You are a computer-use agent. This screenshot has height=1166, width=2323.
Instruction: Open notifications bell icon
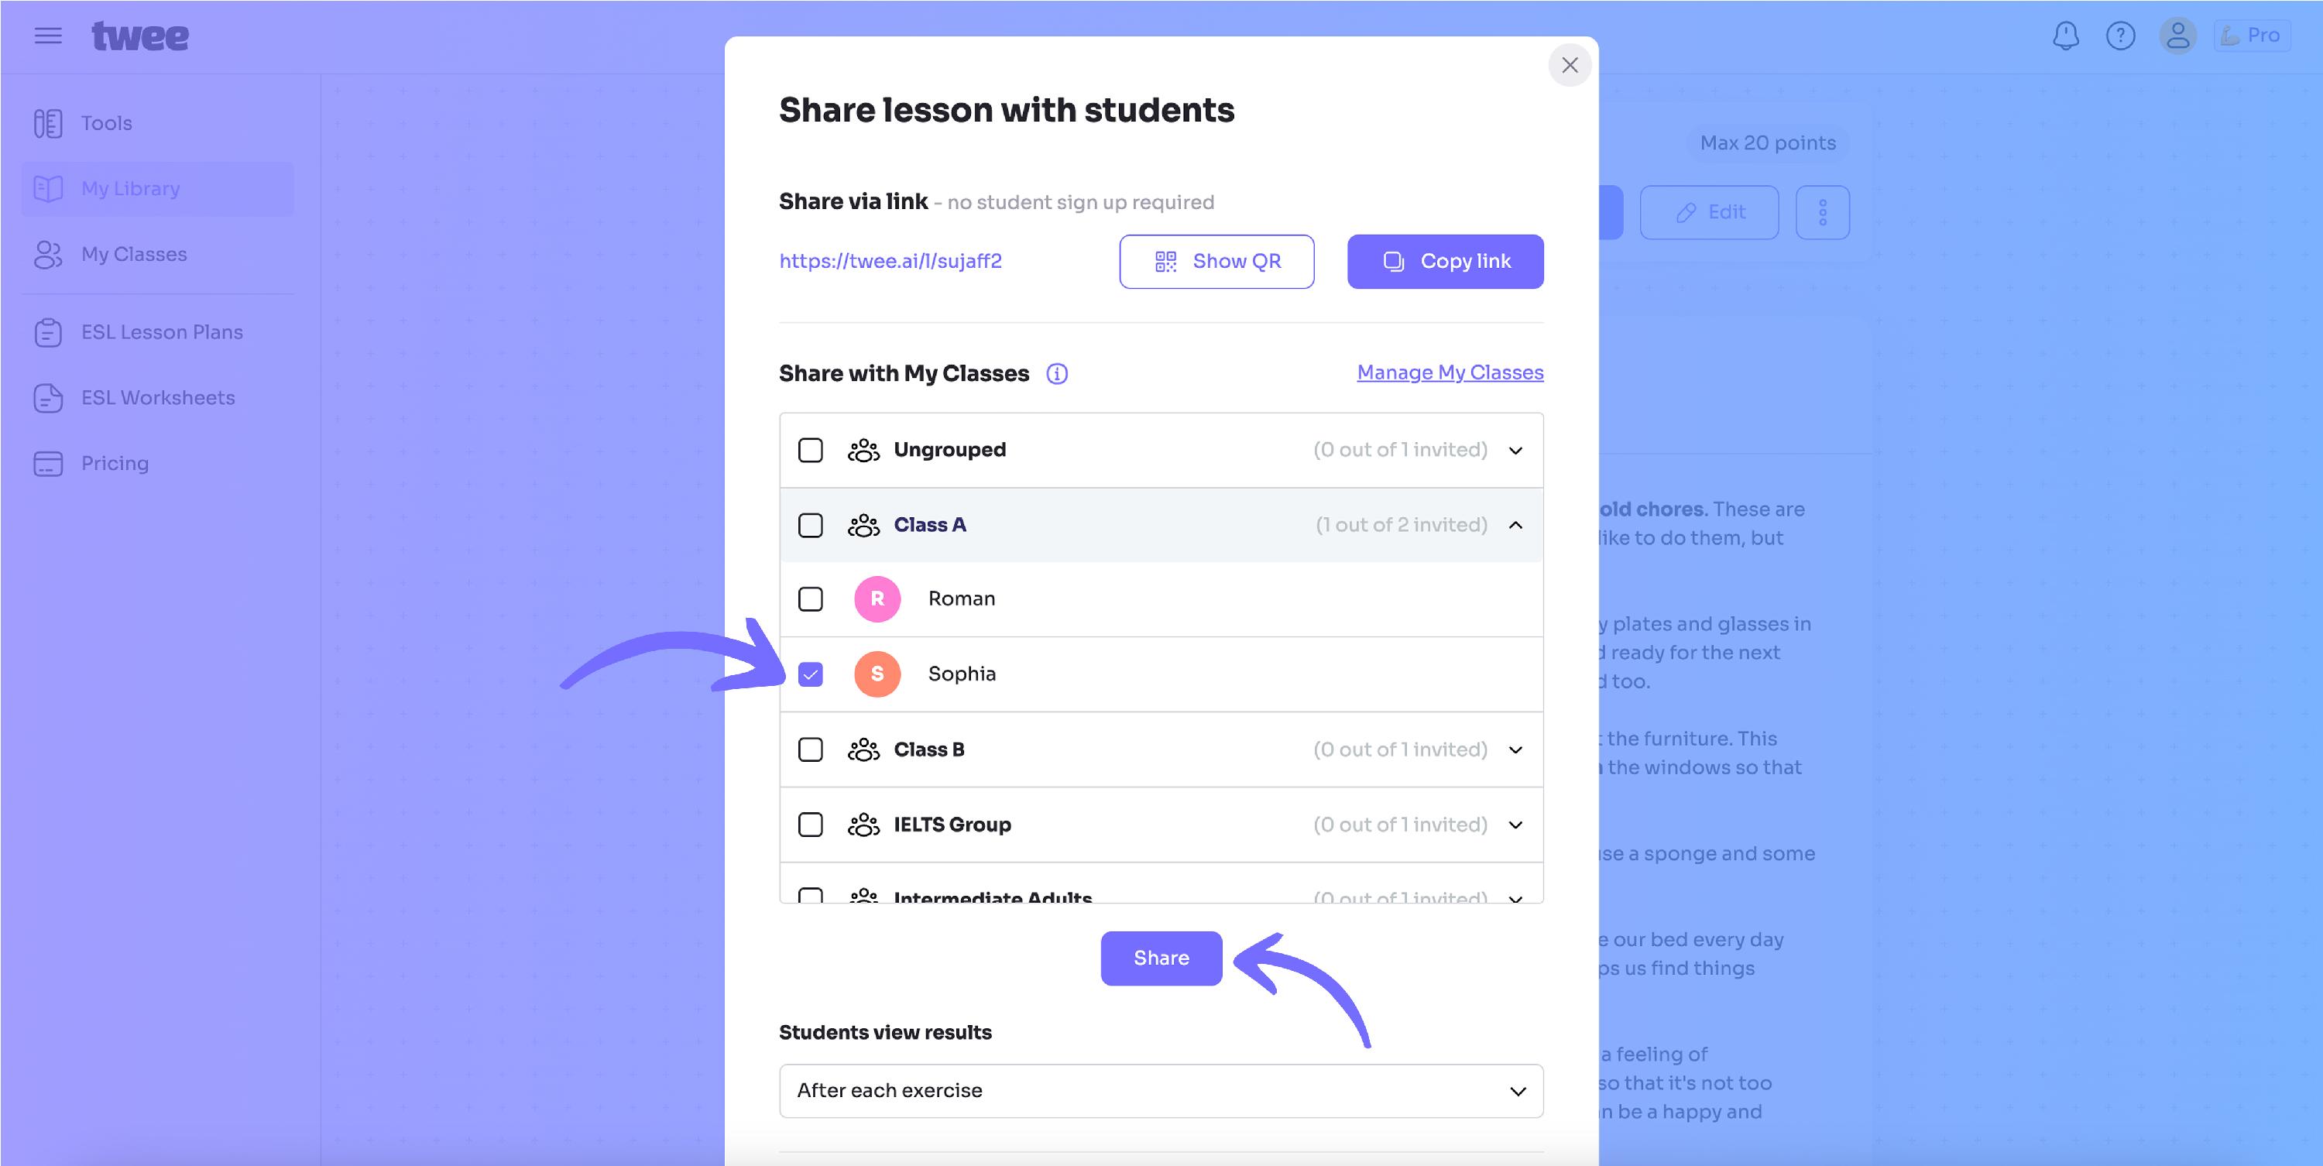[2065, 36]
